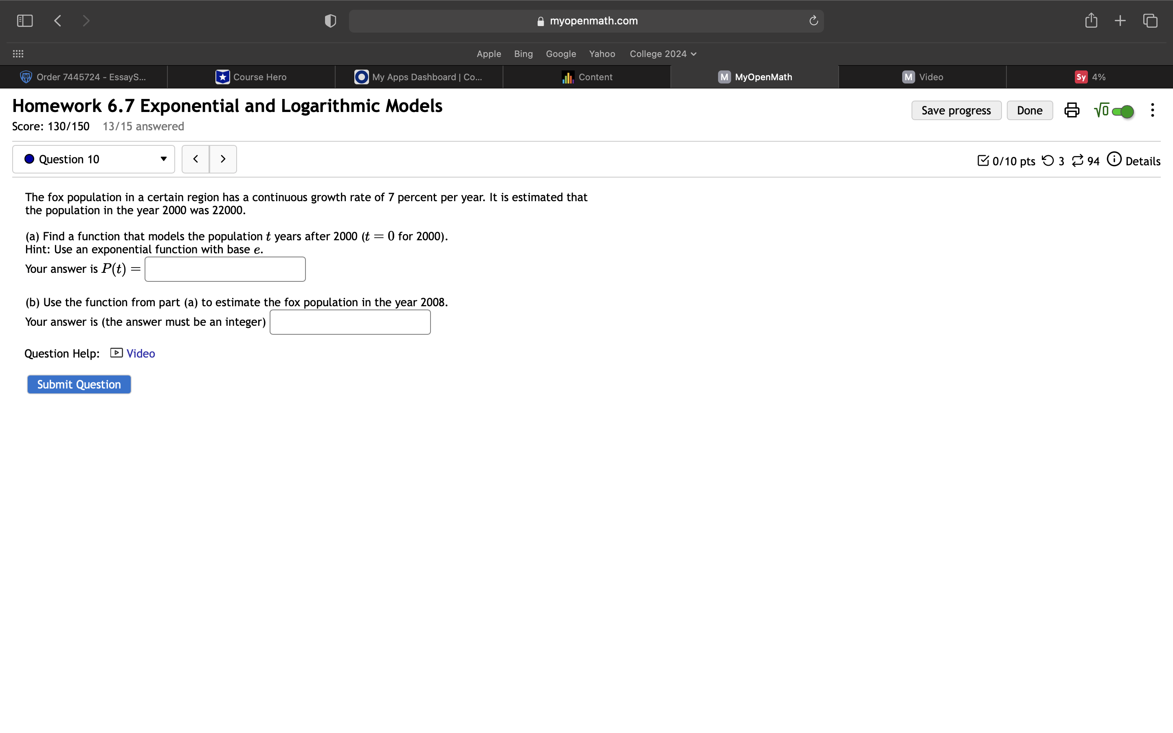The width and height of the screenshot is (1173, 733).
Task: Click Save progress
Action: coord(956,110)
